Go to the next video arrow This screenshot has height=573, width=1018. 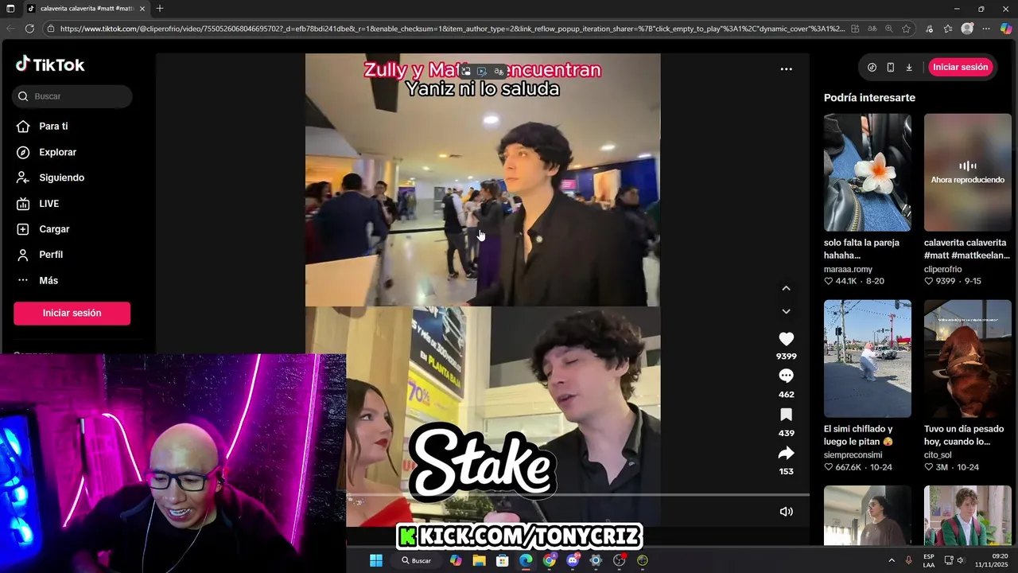(786, 311)
